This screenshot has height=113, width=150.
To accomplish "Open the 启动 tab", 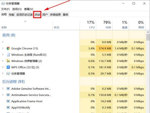I will pyautogui.click(x=37, y=15).
